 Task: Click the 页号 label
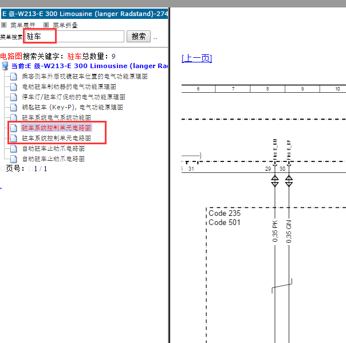pyautogui.click(x=15, y=169)
